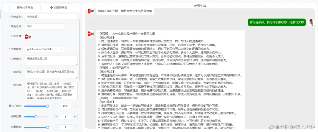Click the user avatar beside green message

coord(311,22)
